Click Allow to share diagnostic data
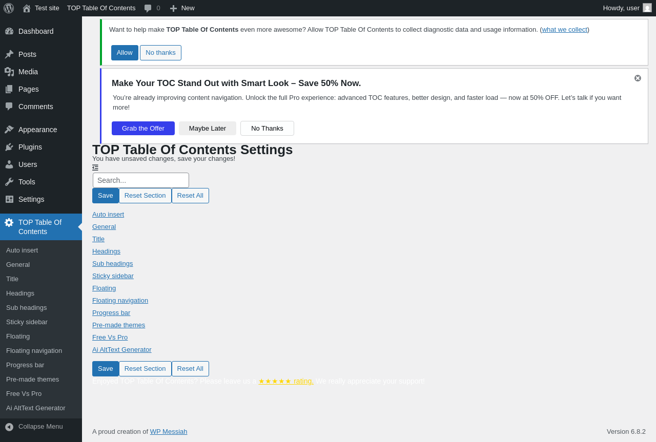 (x=125, y=53)
